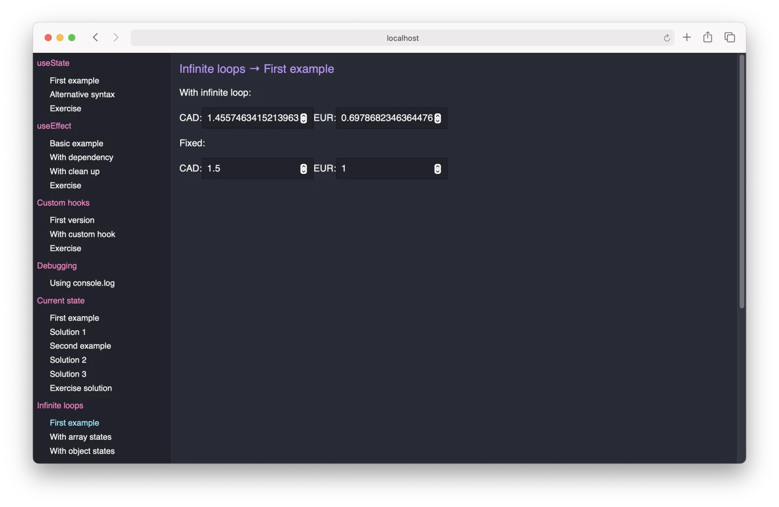Open Second example page
Viewport: 779px width, 507px height.
80,346
